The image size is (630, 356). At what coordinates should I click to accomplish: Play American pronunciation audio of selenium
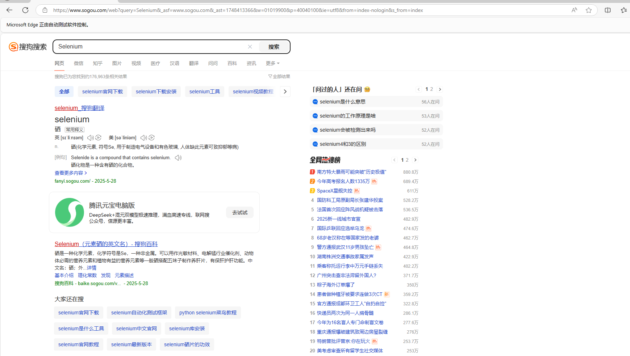pos(143,138)
